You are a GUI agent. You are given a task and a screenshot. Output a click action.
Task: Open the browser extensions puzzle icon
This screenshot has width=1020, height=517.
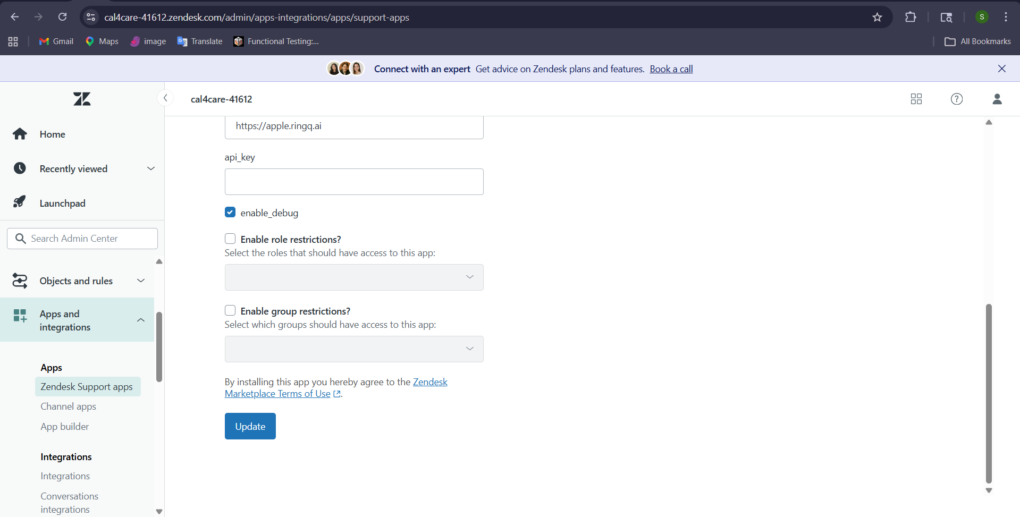[x=911, y=17]
